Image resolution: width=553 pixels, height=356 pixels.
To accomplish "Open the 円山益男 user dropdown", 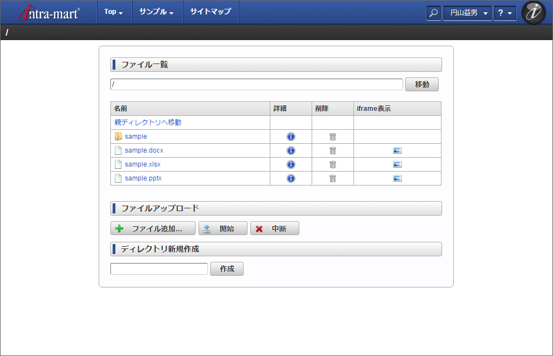I will click(467, 13).
